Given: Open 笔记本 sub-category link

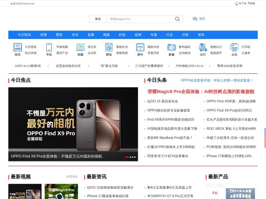Looking at the screenshot, I should pyautogui.click(x=92, y=47).
